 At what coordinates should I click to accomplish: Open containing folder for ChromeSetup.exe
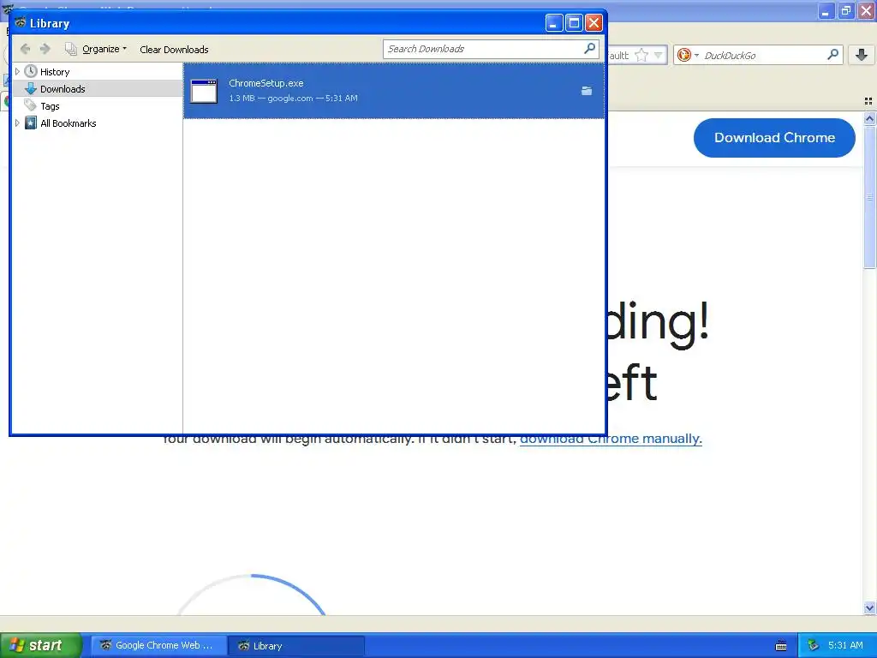click(x=586, y=91)
